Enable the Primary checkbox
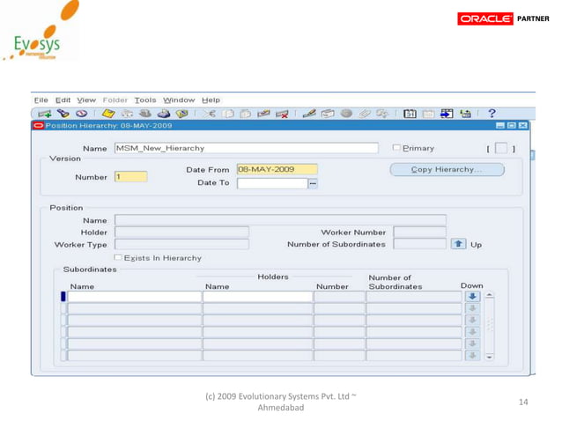This screenshot has width=562, height=421. 396,148
